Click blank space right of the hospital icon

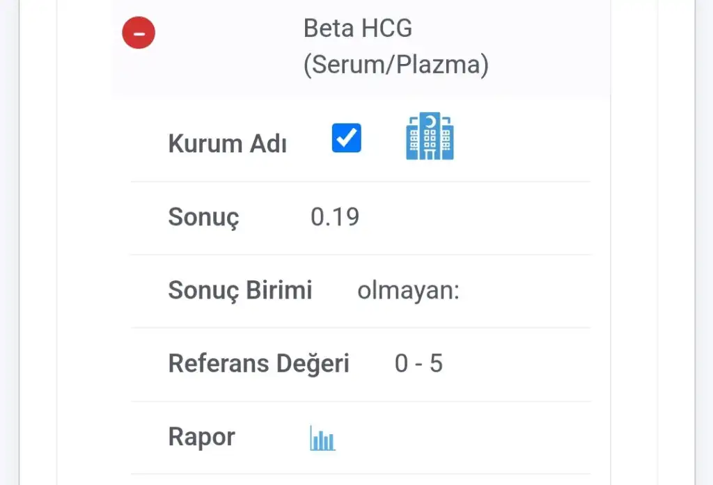[x=523, y=136]
